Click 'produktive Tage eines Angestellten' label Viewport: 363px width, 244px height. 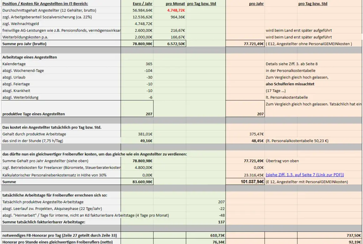pyautogui.click(x=33, y=114)
